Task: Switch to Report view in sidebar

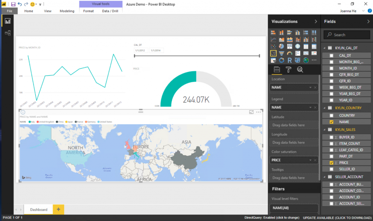Action: pos(8,21)
